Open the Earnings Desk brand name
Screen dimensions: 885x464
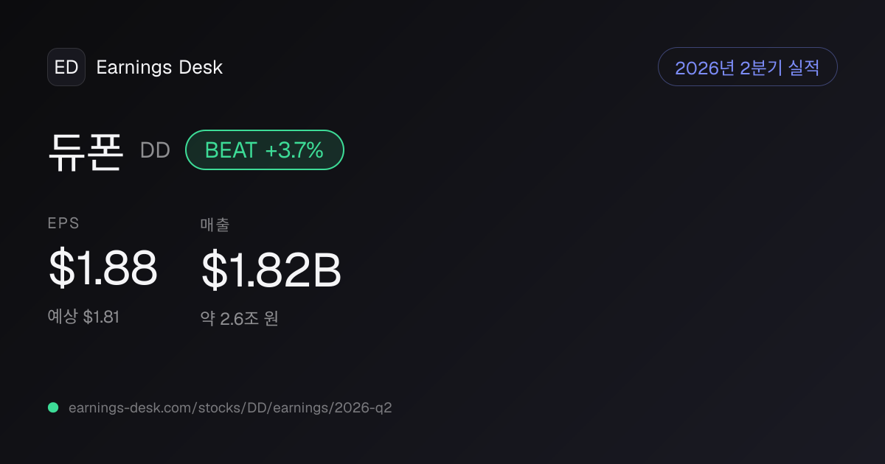coord(159,68)
